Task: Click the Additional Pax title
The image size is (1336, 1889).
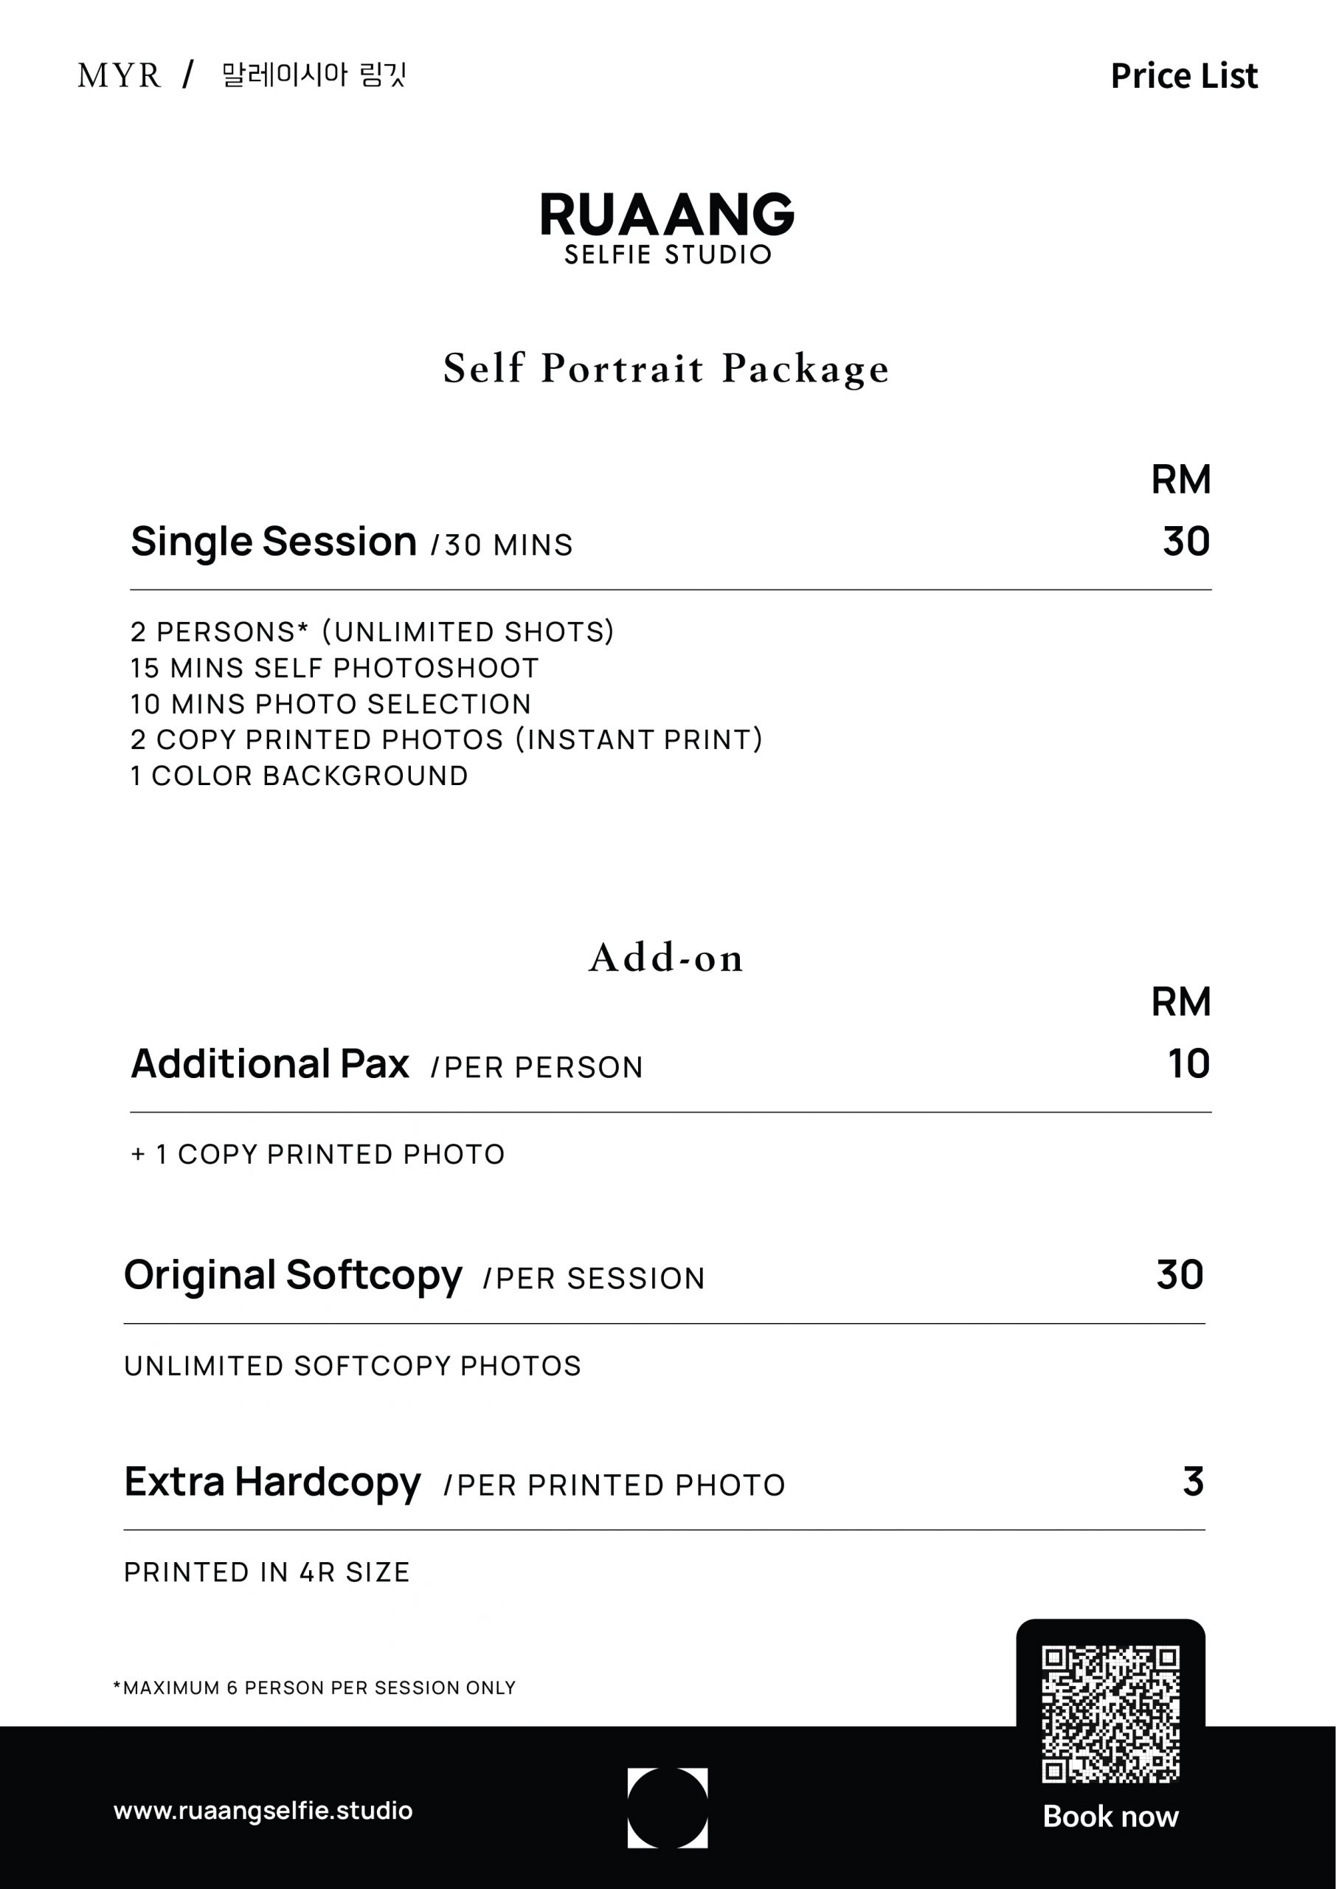Action: 270,1064
